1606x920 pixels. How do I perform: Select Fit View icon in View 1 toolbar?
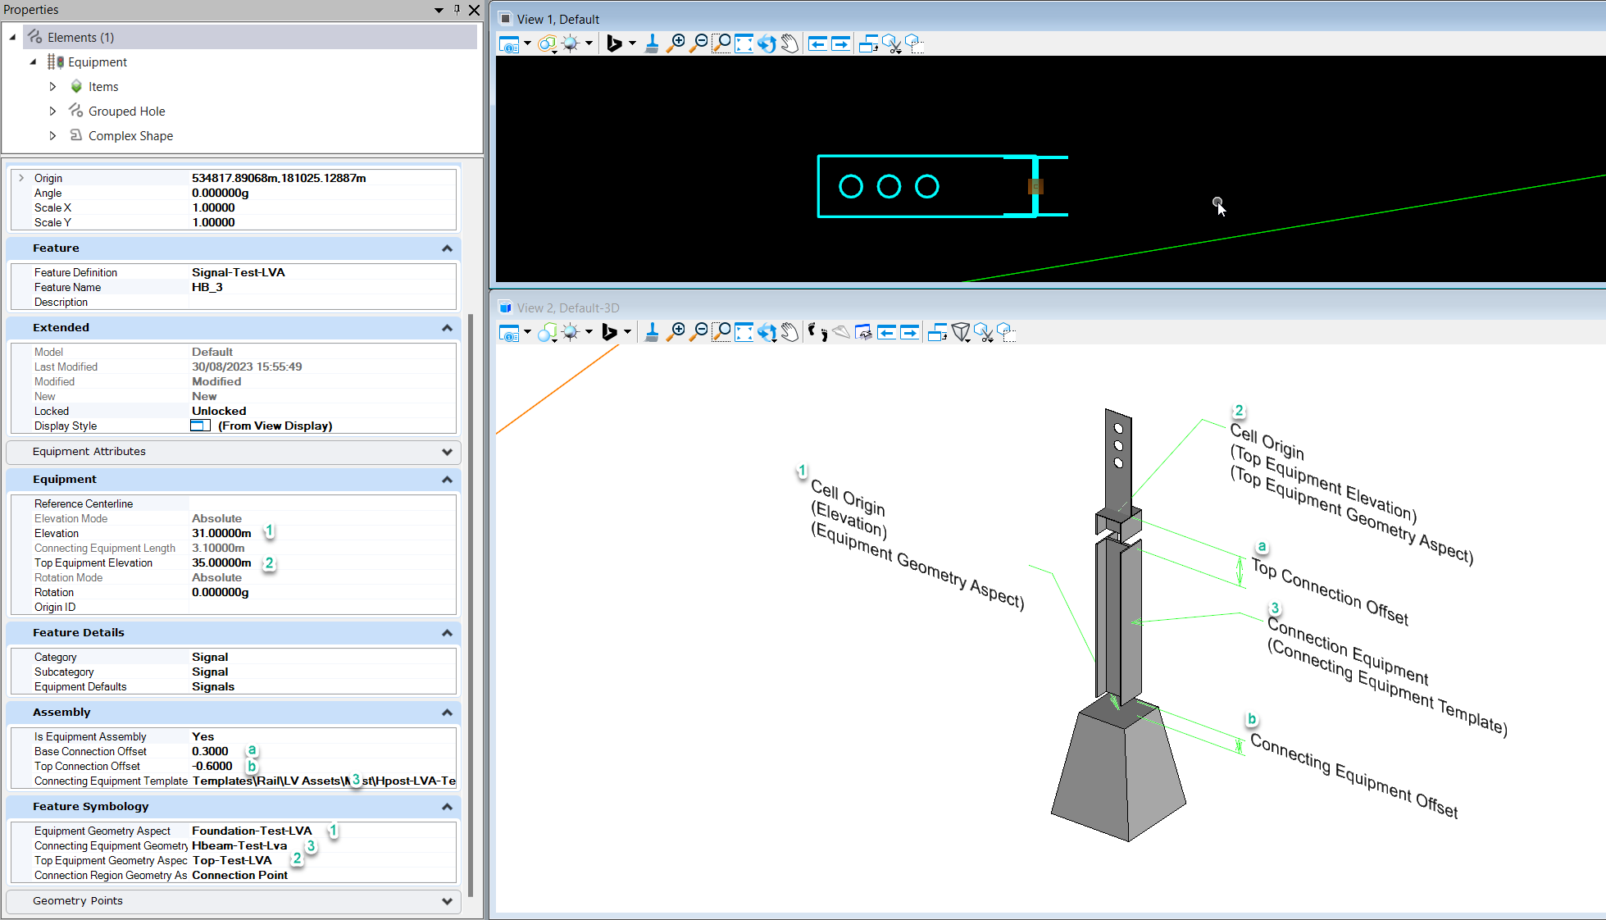[x=744, y=43]
